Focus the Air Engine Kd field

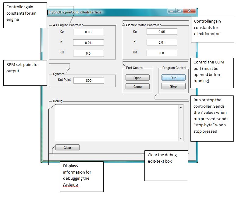(88, 53)
